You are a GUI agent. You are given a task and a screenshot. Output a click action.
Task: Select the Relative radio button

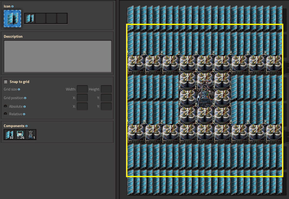pyautogui.click(x=5, y=114)
